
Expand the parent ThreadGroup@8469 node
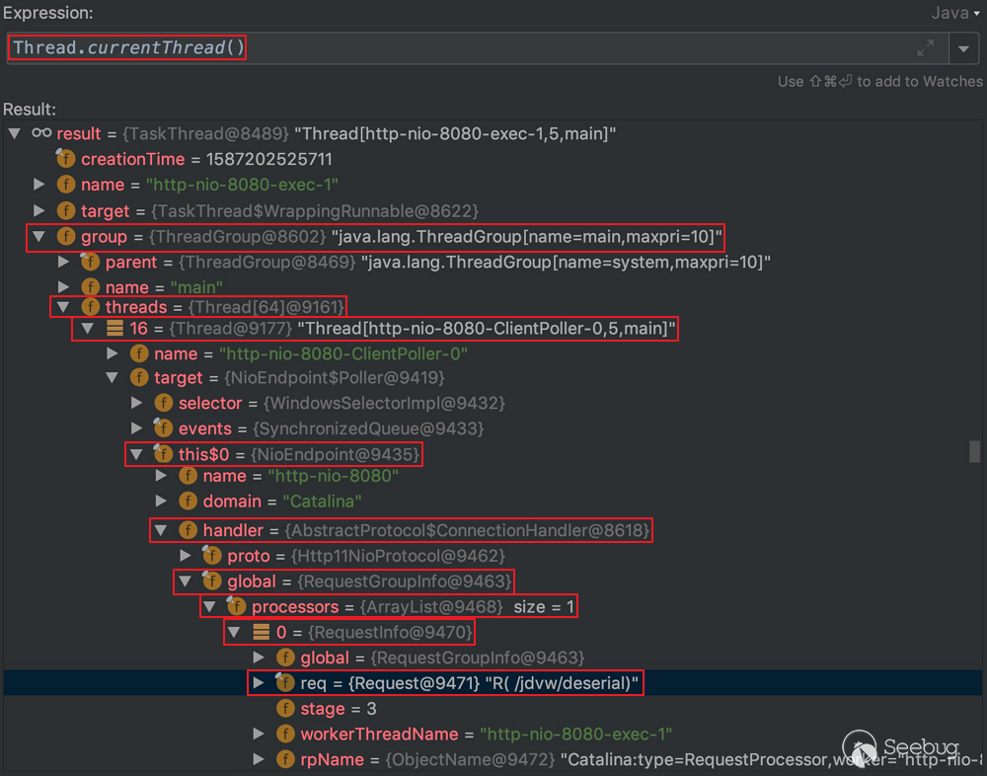coord(64,262)
